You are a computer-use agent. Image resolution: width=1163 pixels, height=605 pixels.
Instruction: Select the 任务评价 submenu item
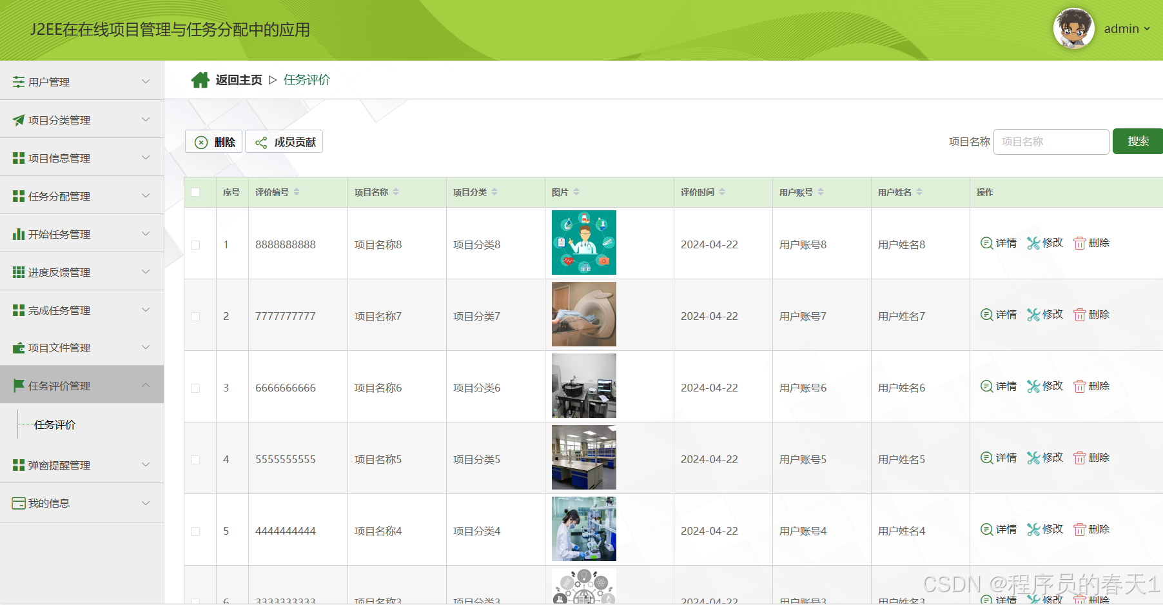click(55, 424)
